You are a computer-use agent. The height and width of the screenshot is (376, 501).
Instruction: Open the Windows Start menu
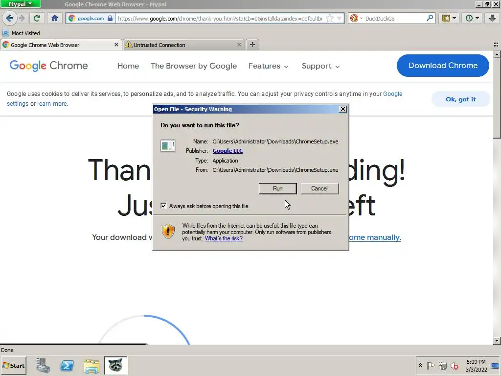13,365
